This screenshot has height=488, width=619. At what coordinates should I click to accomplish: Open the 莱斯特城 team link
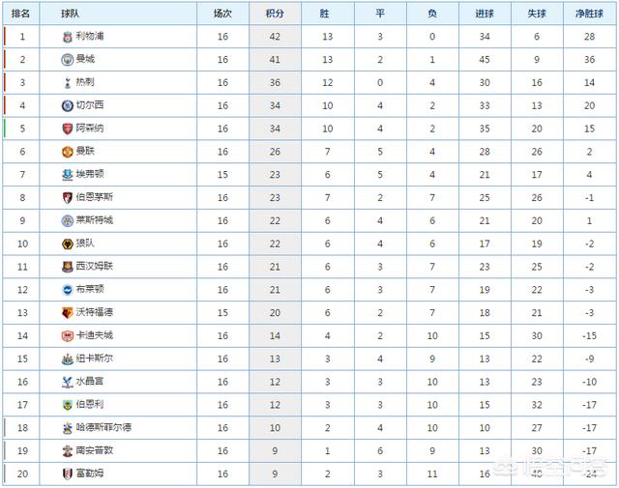(95, 220)
